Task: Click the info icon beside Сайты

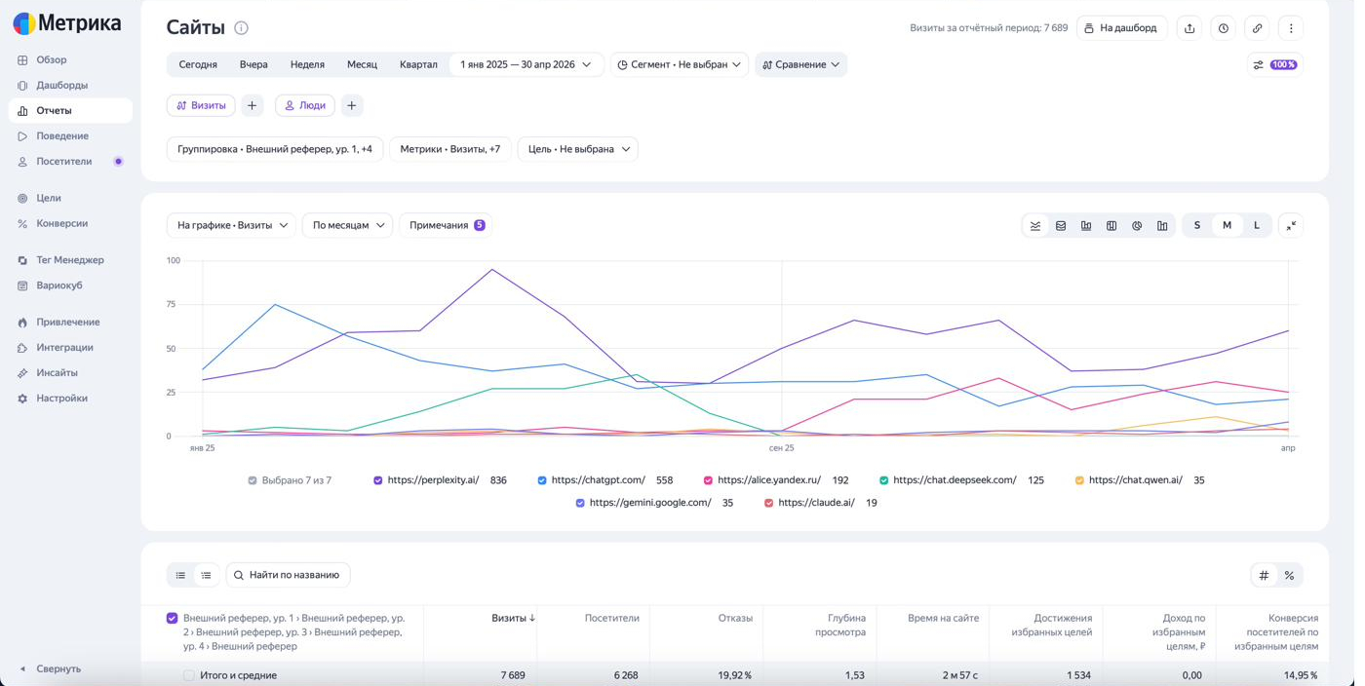Action: [x=243, y=28]
